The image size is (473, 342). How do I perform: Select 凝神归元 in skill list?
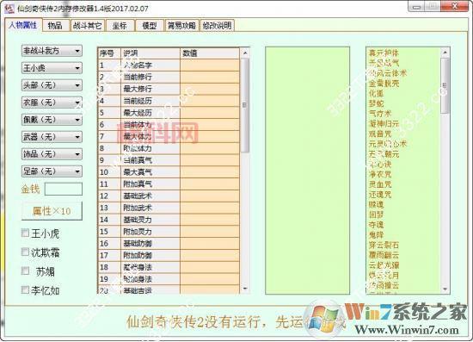click(x=384, y=123)
